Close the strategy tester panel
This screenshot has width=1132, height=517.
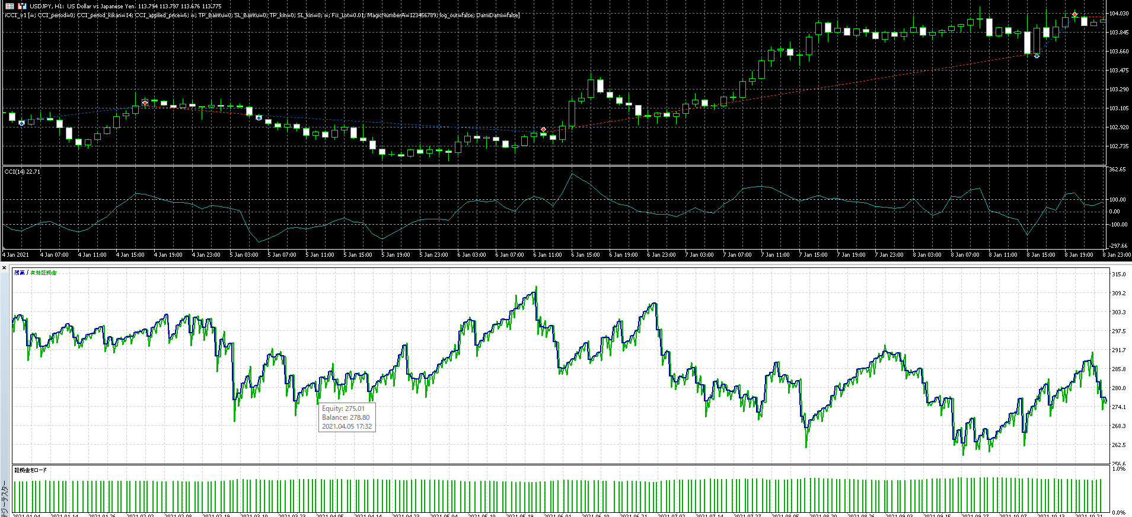click(x=5, y=268)
